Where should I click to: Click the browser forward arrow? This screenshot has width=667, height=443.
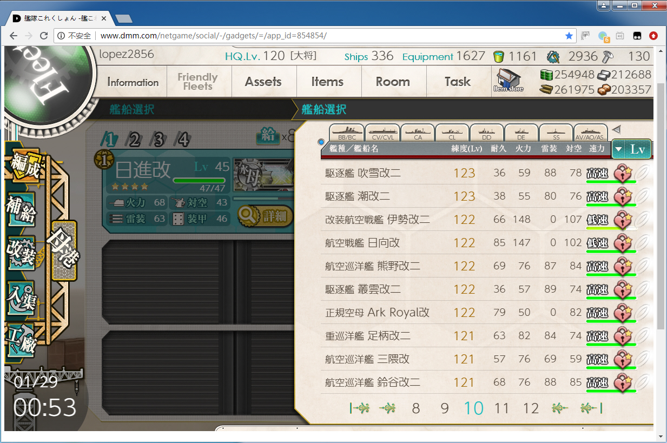[29, 36]
